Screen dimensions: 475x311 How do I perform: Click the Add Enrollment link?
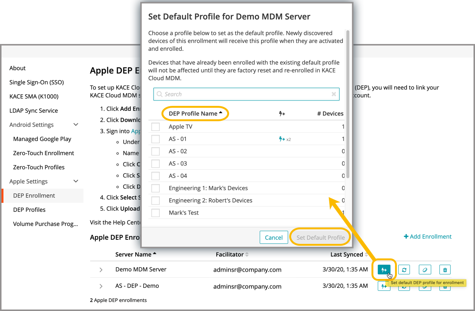[428, 236]
